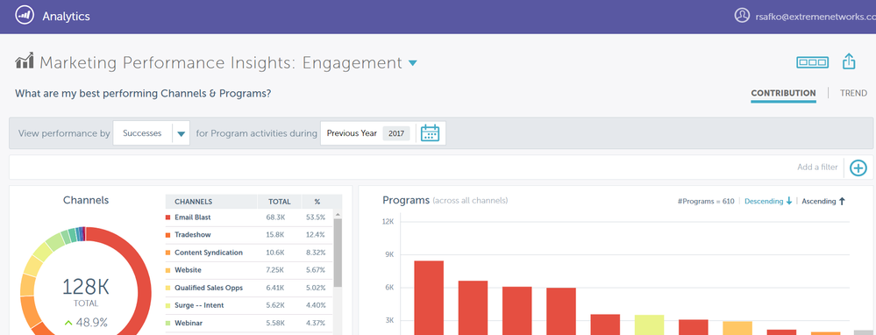
Task: Click the #Programs = 610 label
Action: click(706, 201)
